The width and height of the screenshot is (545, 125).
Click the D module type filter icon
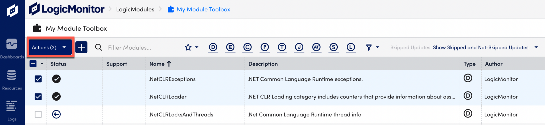tap(213, 47)
